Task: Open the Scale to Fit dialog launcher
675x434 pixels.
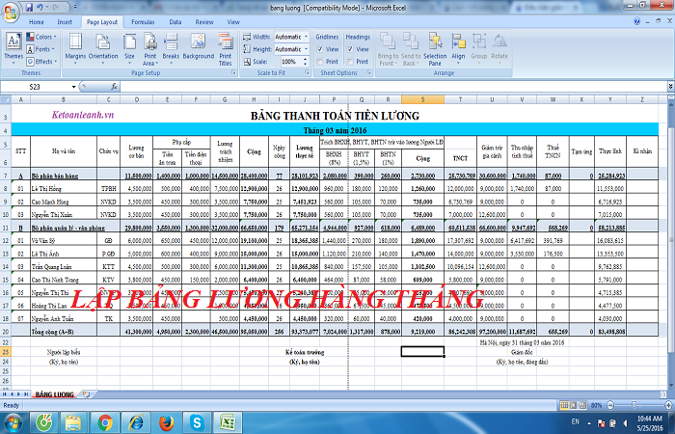Action: (x=308, y=73)
